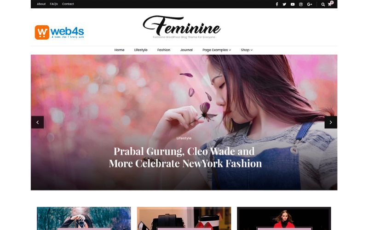This screenshot has height=230, width=368.
Task: Open the camera photographer post thumbnail
Action: pyautogui.click(x=84, y=218)
